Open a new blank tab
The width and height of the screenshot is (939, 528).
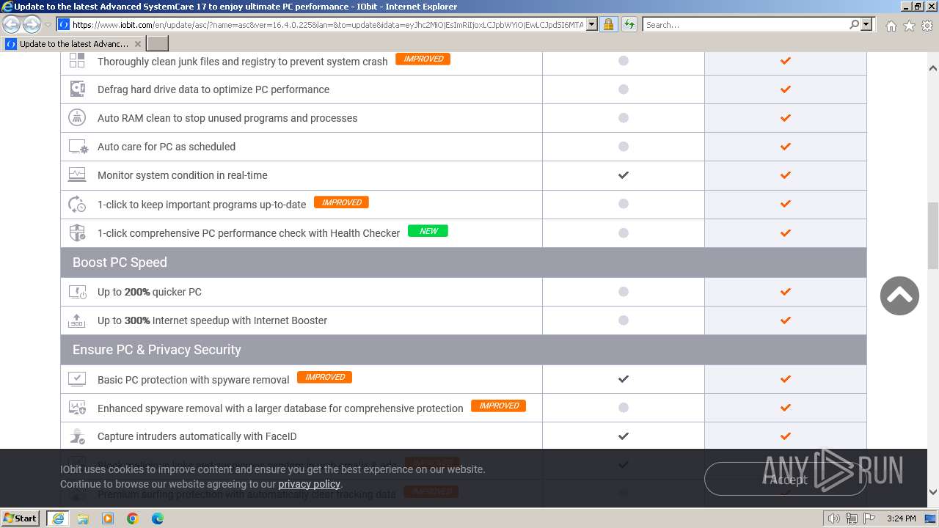click(x=158, y=44)
